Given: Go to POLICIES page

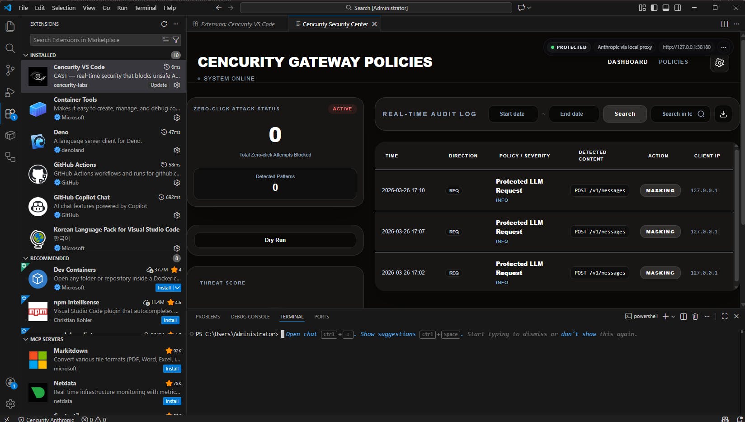Looking at the screenshot, I should [x=673, y=62].
